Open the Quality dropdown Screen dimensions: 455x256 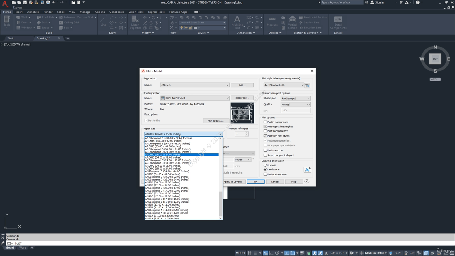295,105
